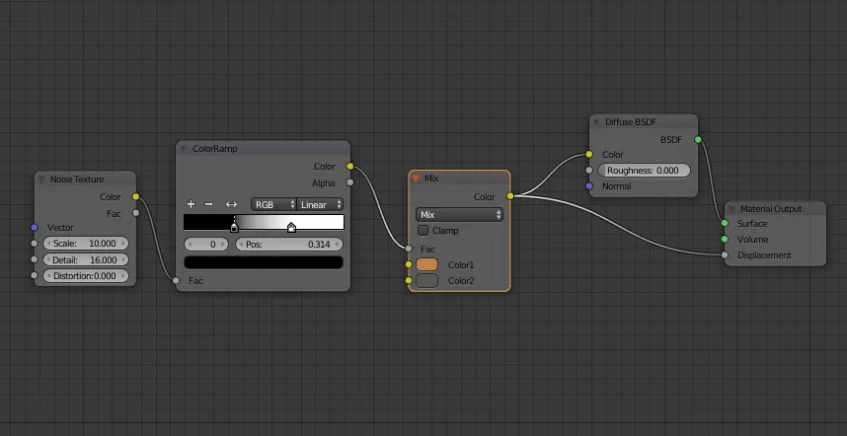847x436 pixels.
Task: Click Mix node Color1 input socket
Action: (x=409, y=265)
